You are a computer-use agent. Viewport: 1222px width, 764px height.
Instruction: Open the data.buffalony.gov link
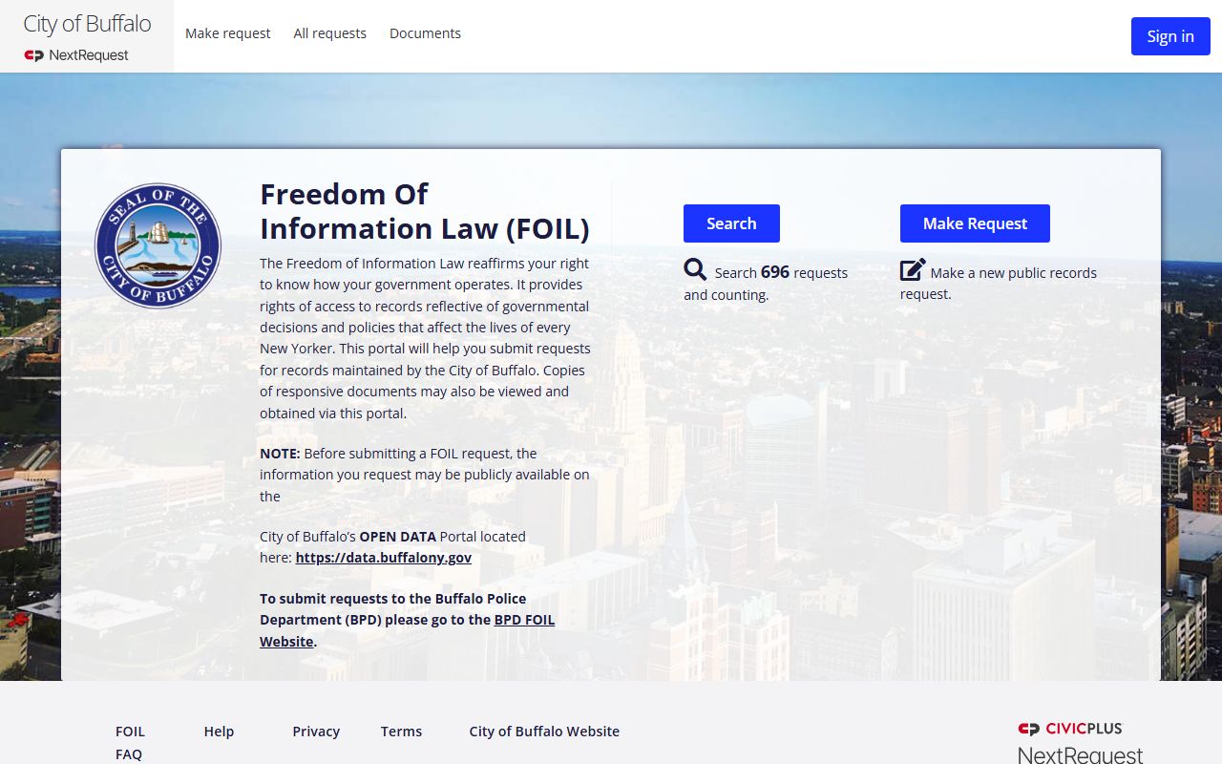pyautogui.click(x=384, y=558)
